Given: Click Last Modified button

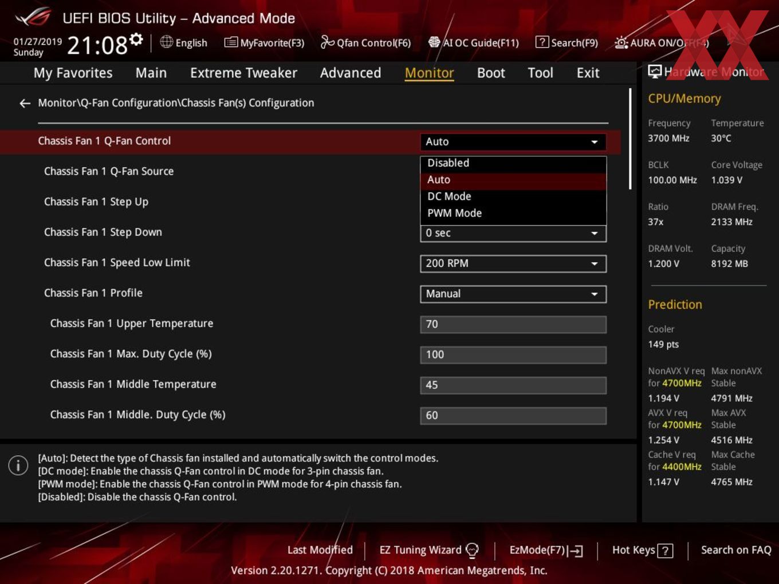Looking at the screenshot, I should click(x=320, y=550).
